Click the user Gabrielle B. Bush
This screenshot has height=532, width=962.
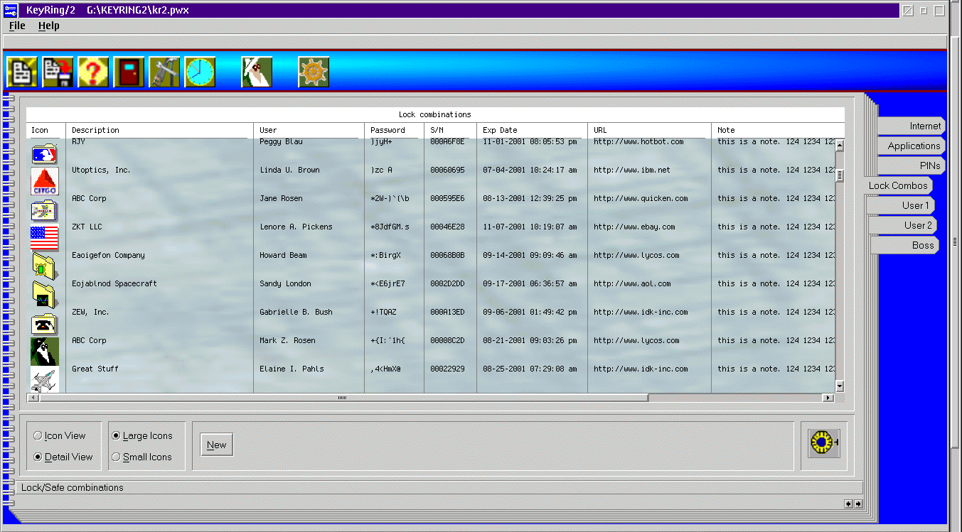[296, 313]
